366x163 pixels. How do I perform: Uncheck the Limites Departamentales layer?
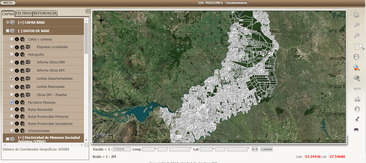point(12,78)
